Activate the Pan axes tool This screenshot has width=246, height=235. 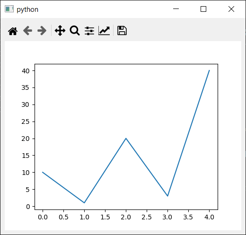tap(60, 31)
